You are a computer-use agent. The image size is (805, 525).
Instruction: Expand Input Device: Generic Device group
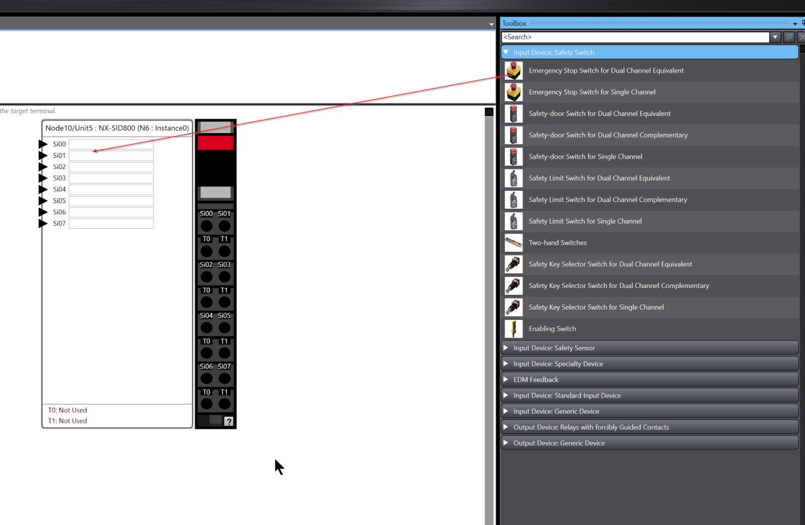(x=506, y=411)
